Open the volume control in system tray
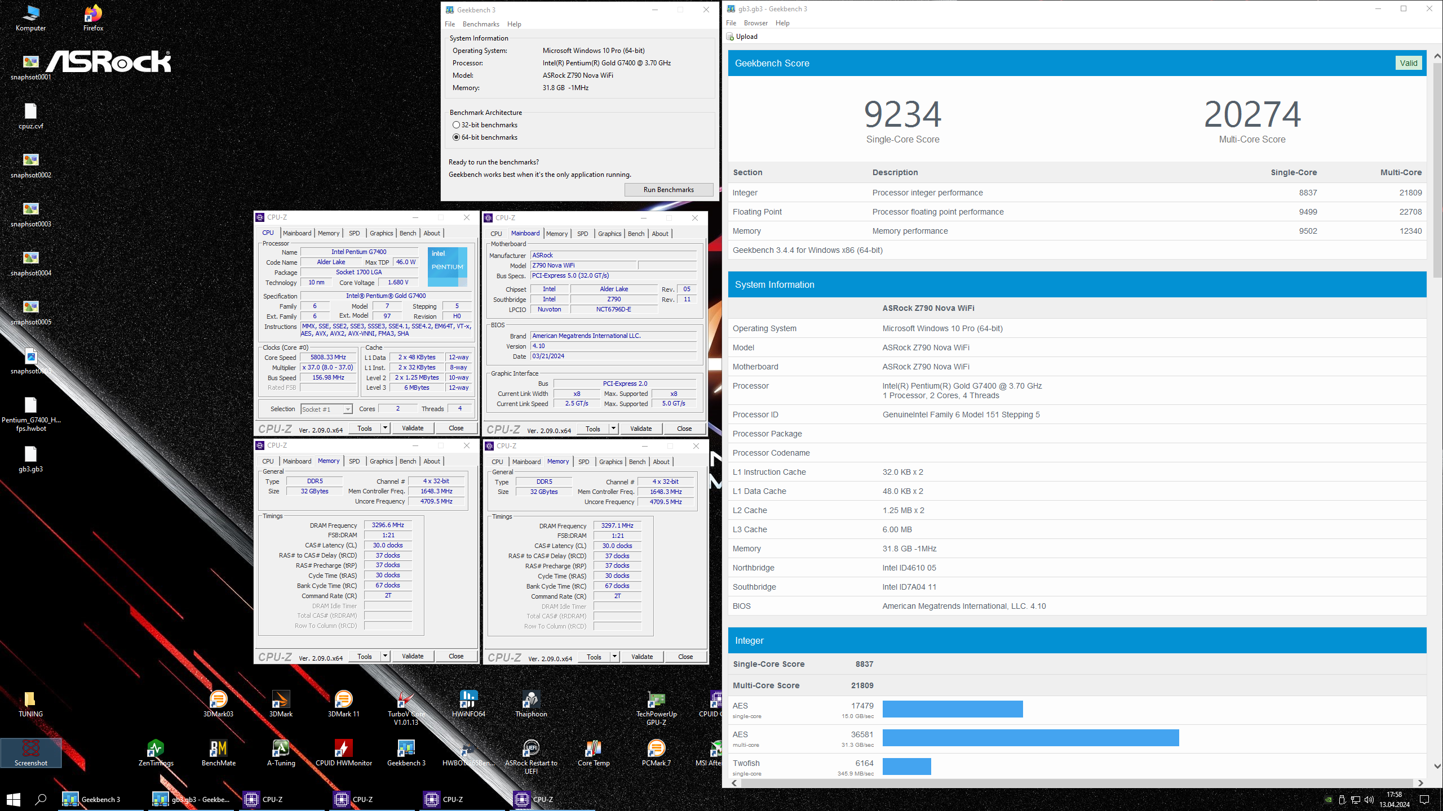Screen dimensions: 1443x811 [x=1369, y=800]
